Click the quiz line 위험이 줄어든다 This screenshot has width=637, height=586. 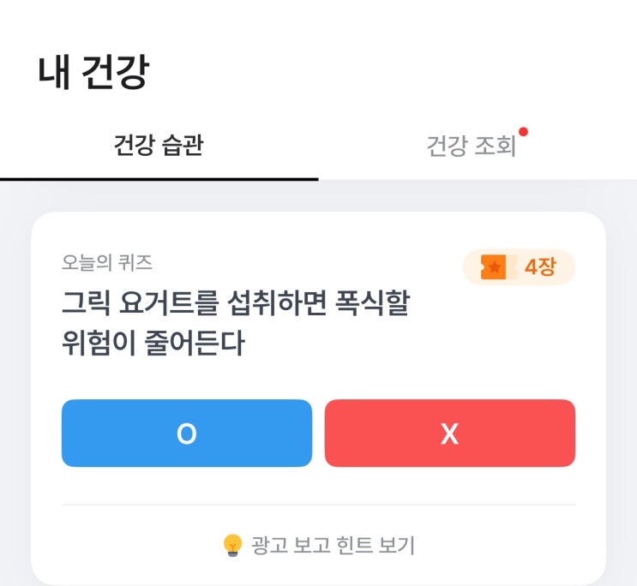coord(153,344)
